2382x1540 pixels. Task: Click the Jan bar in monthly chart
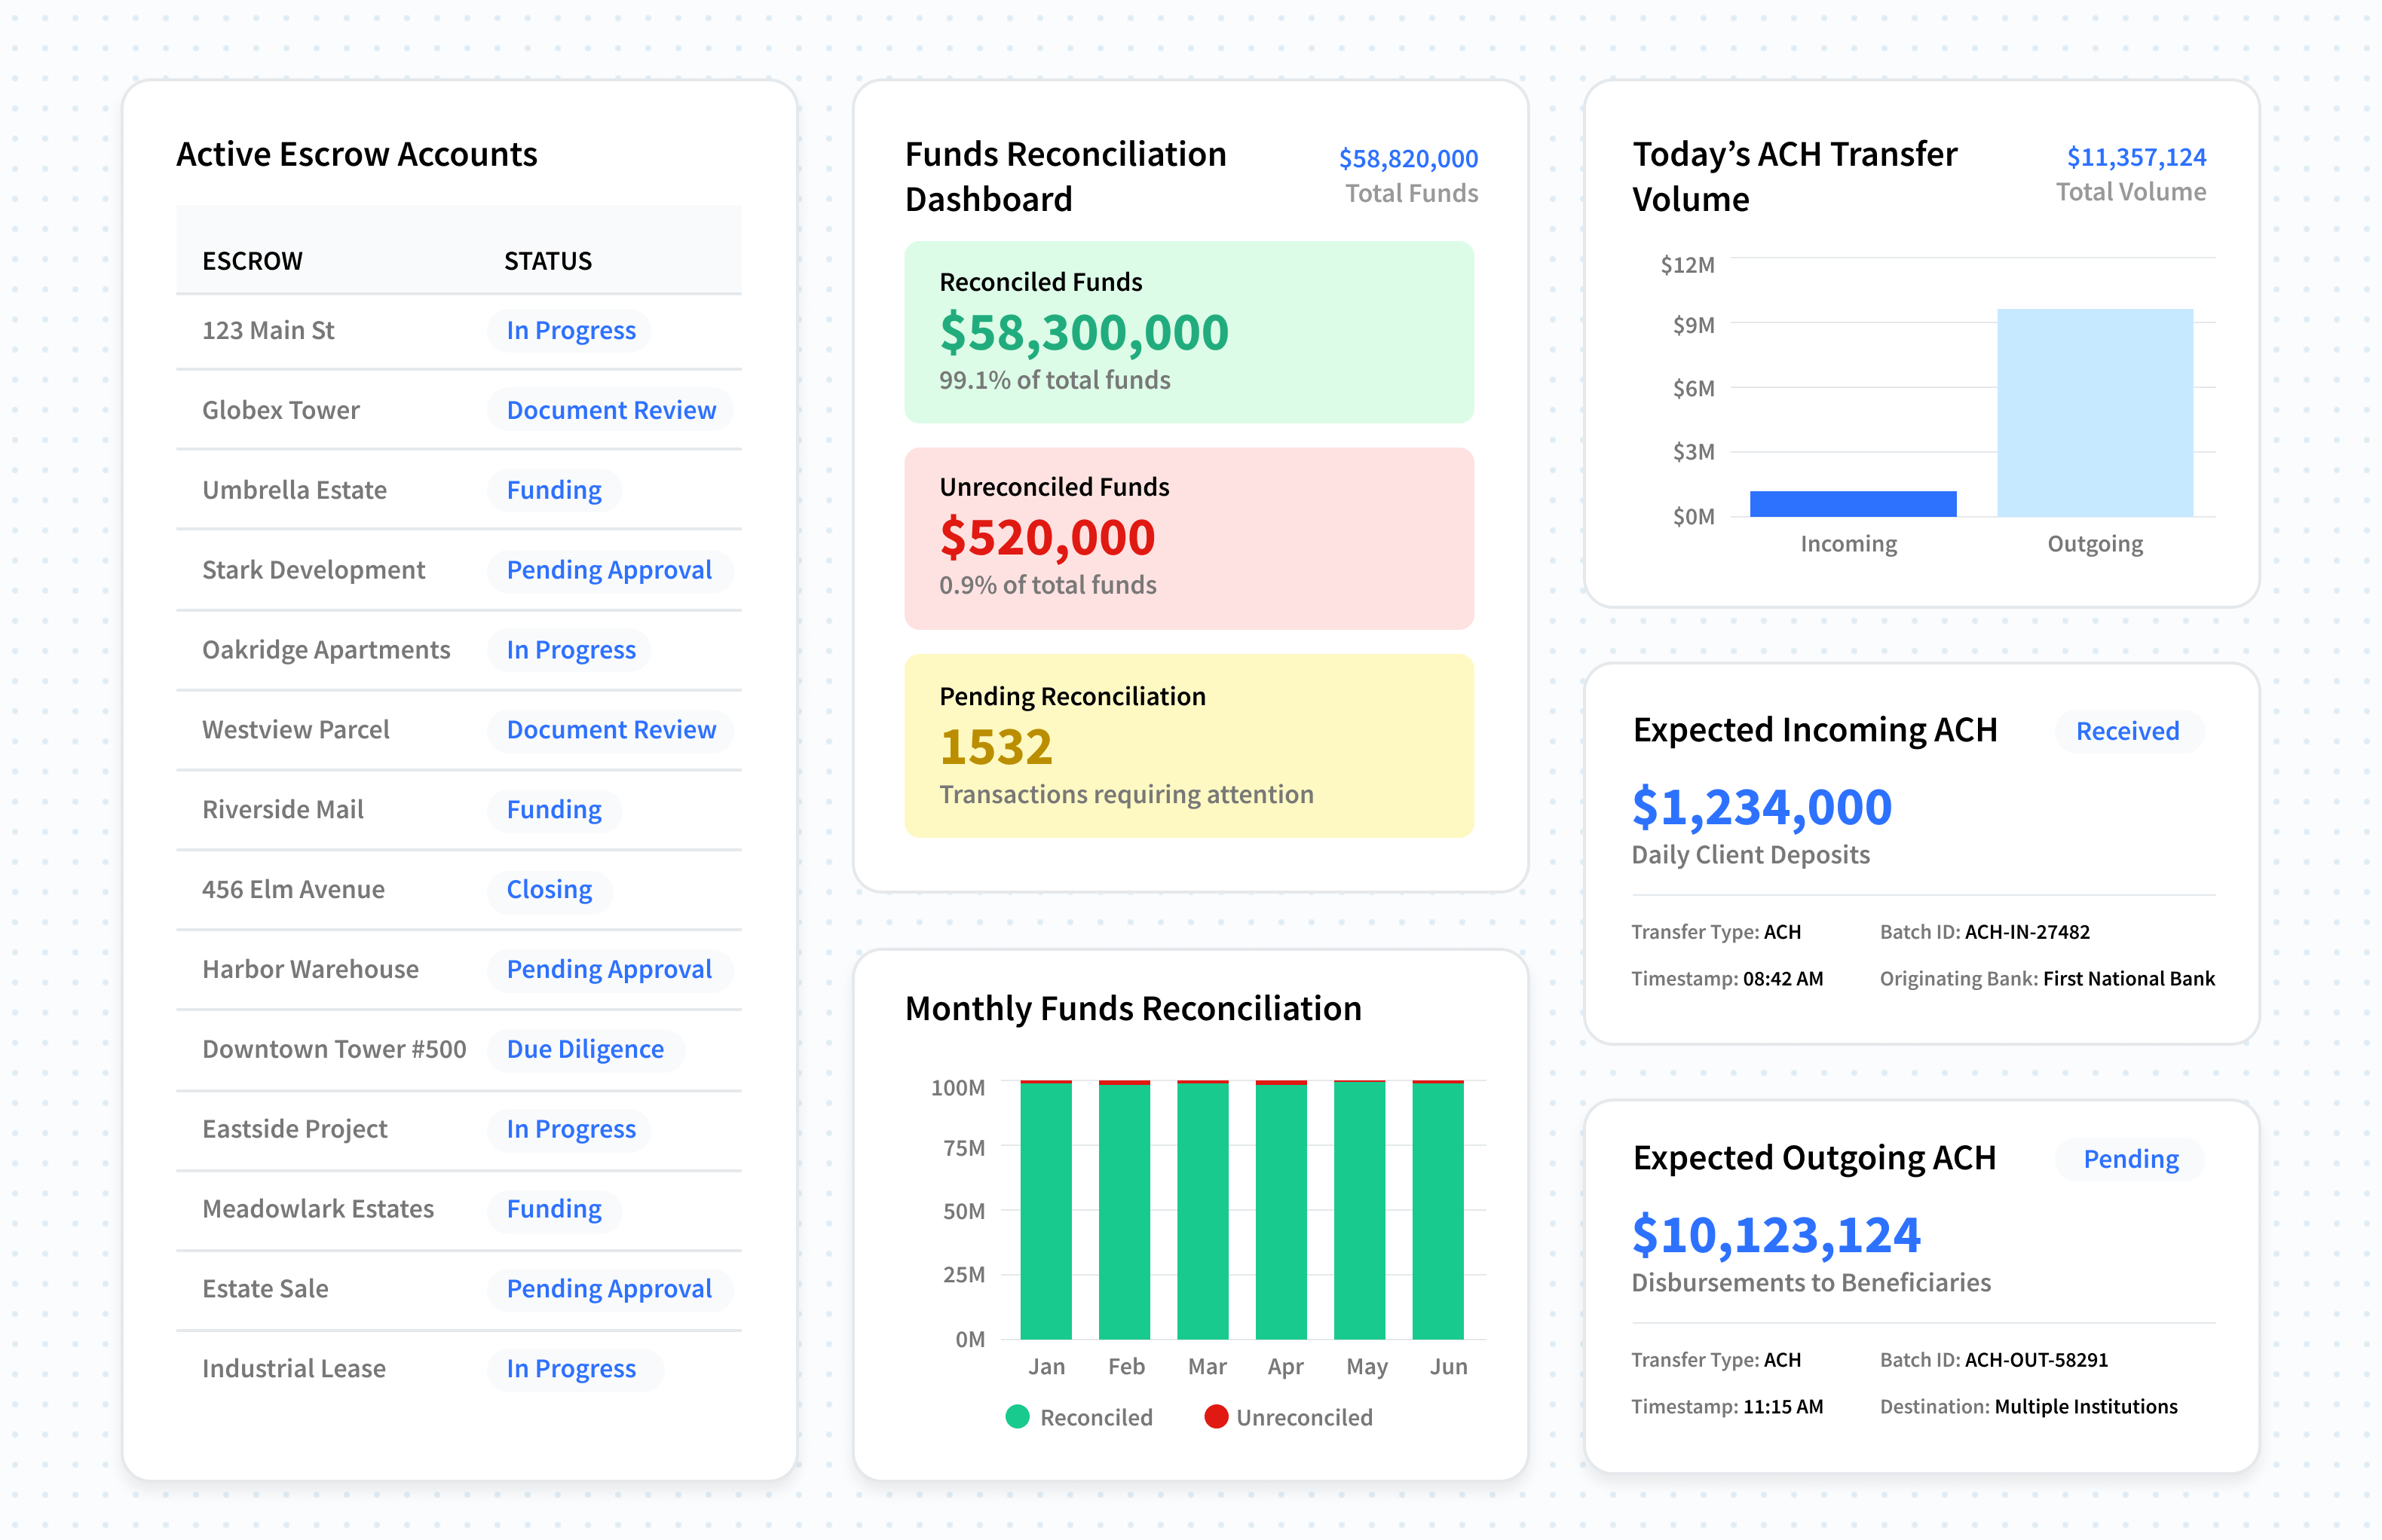tap(1046, 1209)
